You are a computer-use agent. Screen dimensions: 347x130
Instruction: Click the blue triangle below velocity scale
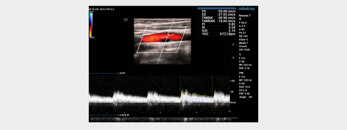(229, 111)
